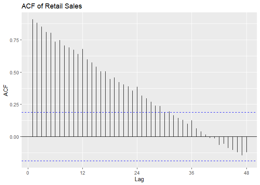The width and height of the screenshot is (260, 185).
Task: Click the 'Lag' x-axis label
Action: pos(139,179)
